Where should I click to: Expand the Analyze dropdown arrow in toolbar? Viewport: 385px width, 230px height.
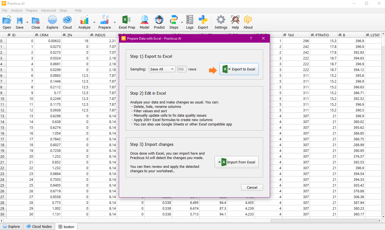click(x=94, y=22)
